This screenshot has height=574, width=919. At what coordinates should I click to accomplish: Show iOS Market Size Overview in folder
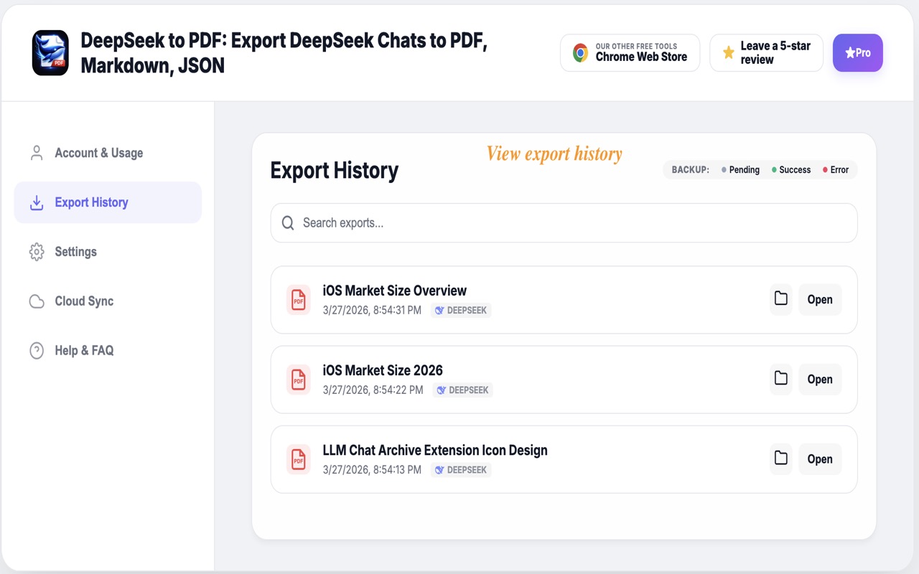(x=781, y=299)
